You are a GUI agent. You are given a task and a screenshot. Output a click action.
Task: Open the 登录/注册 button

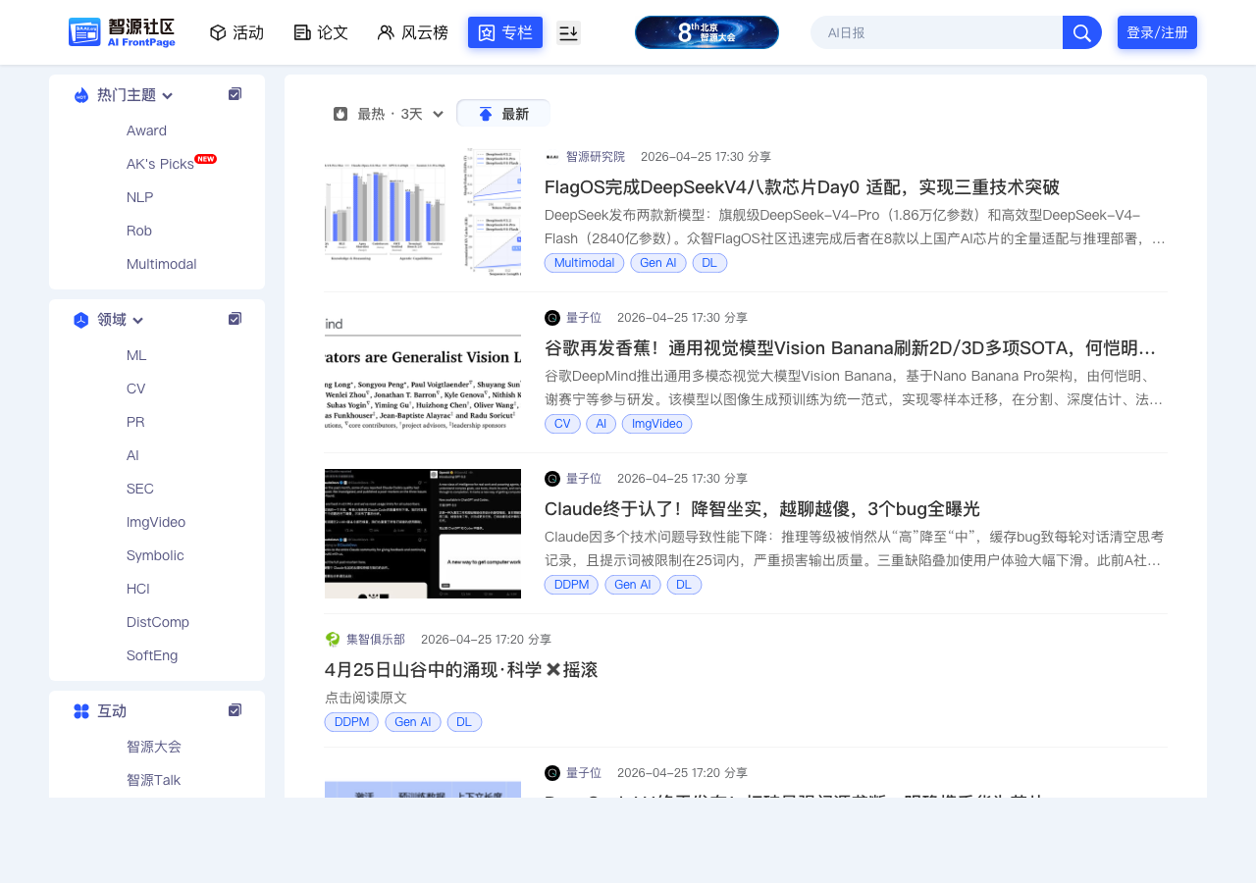(x=1157, y=32)
